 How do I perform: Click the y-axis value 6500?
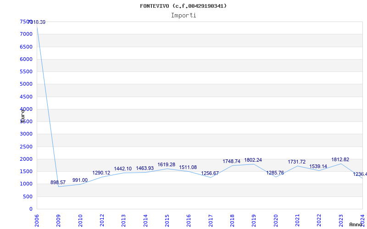(26, 47)
